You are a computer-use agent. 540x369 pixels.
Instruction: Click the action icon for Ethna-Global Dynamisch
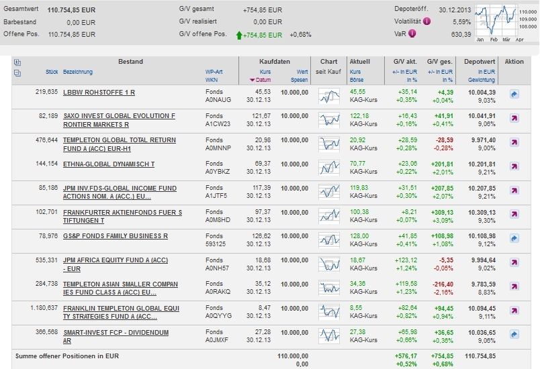click(514, 166)
